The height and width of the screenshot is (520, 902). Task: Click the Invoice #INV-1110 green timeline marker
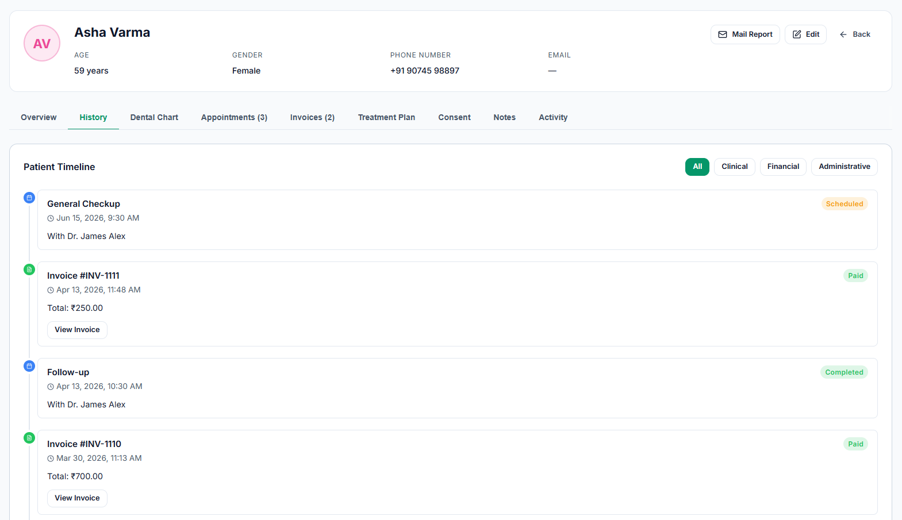coord(29,438)
